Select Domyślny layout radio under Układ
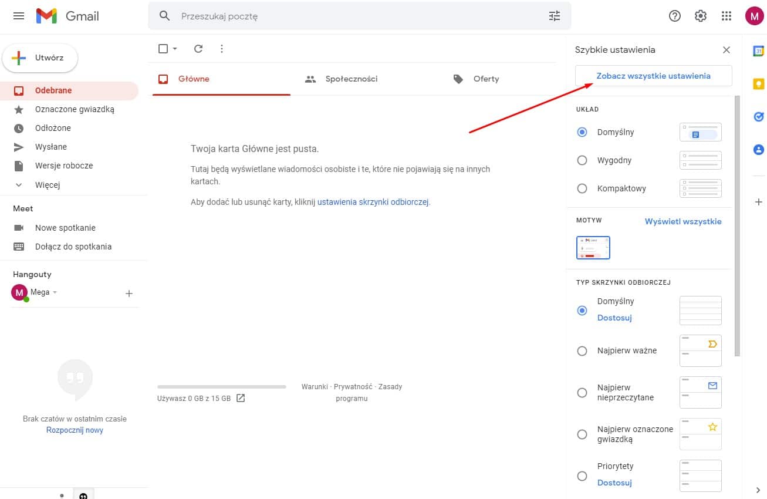 pyautogui.click(x=582, y=132)
